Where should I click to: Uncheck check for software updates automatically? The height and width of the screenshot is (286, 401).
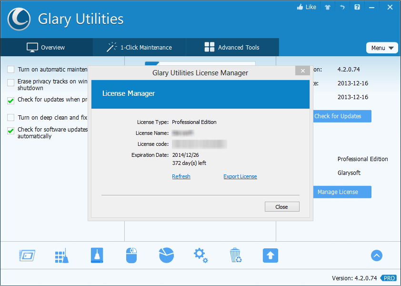tap(10, 130)
